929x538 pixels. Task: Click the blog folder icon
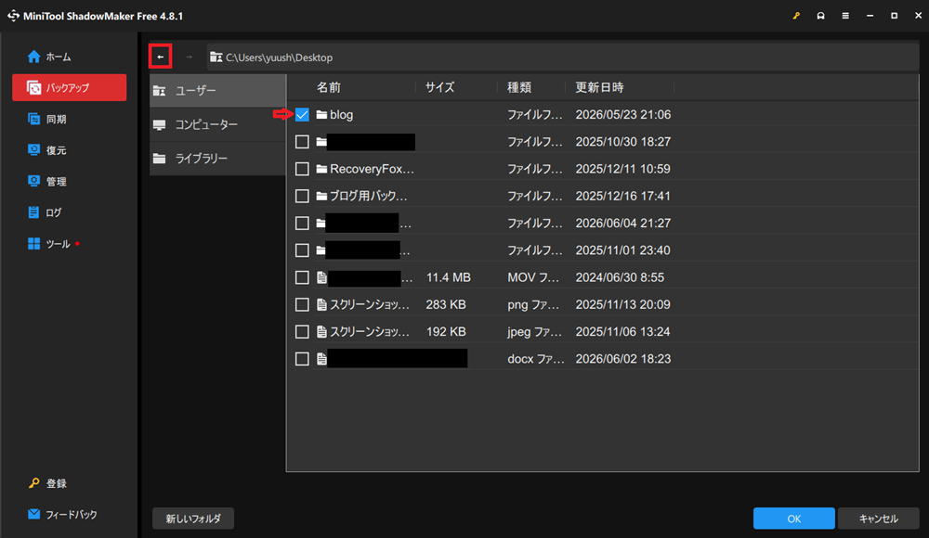(x=321, y=115)
